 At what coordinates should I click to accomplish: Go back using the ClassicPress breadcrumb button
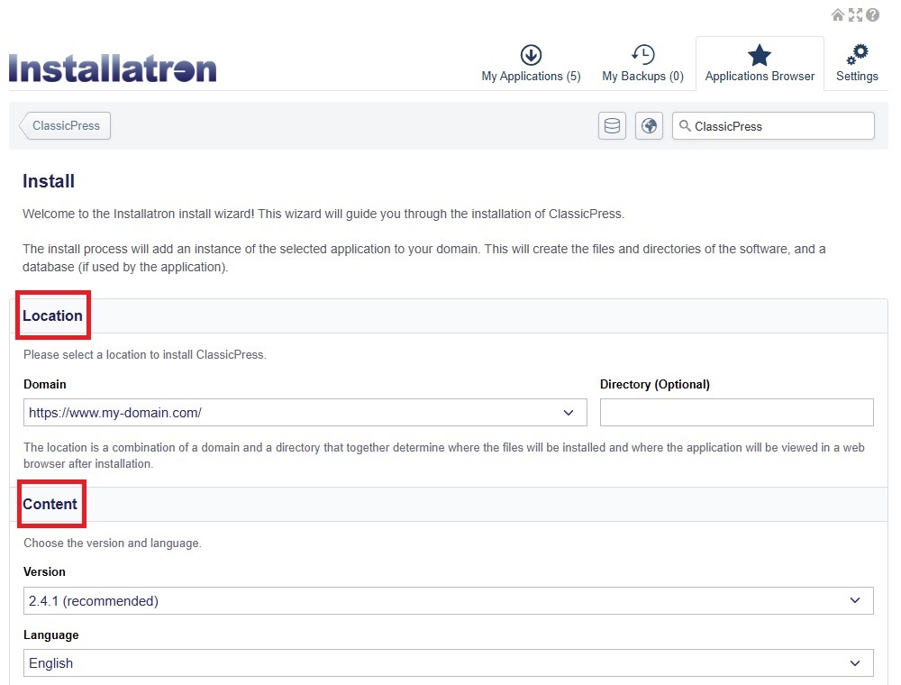coord(63,125)
